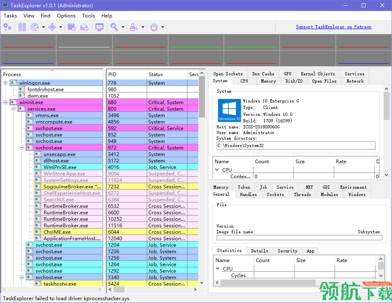Viewport: 392px width, 303px height.
Task: Collapse the CPU row in Statistics list
Action: [218, 269]
